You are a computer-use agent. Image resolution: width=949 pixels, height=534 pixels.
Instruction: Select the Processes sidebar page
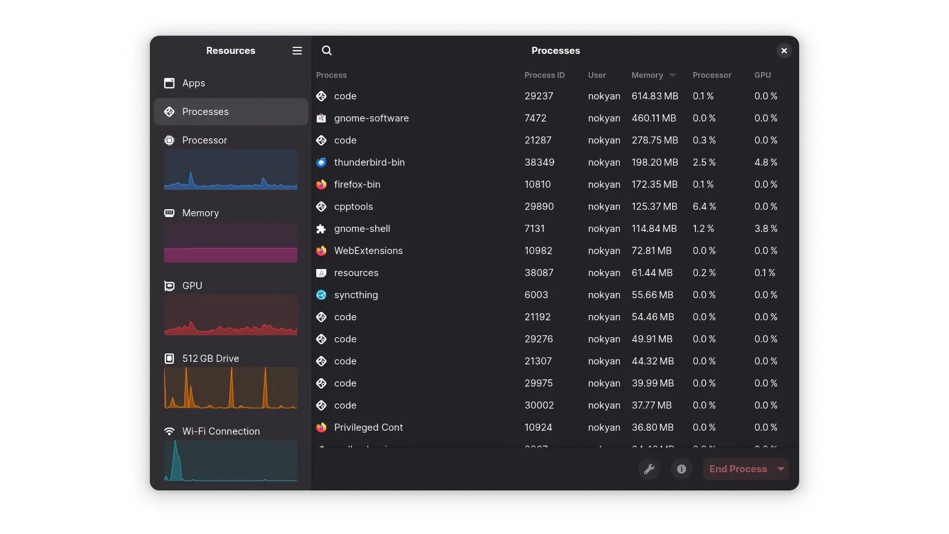point(231,112)
